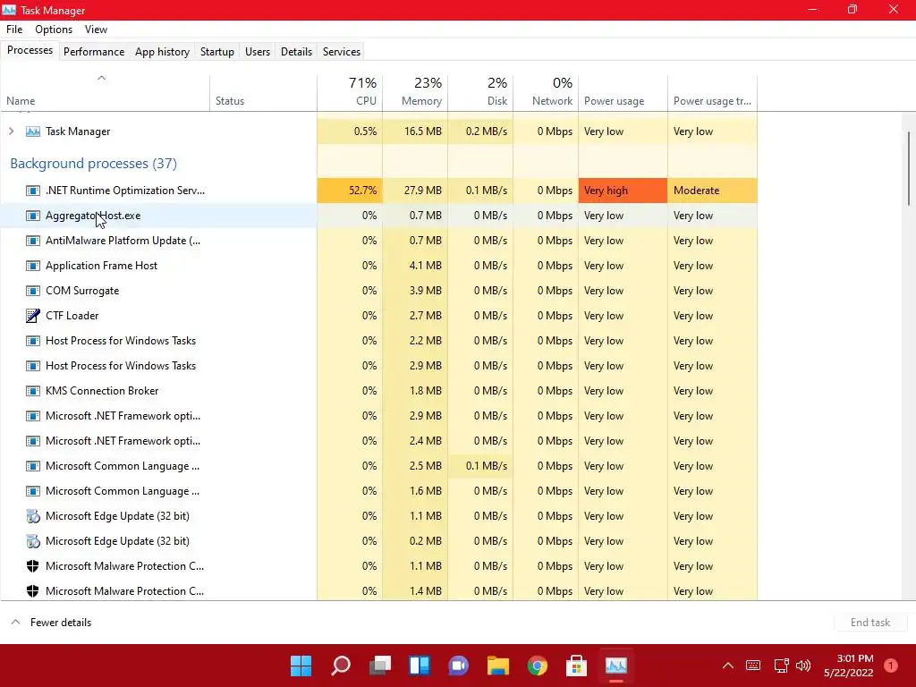Click the AntiMalware Platform Update icon
The height and width of the screenshot is (687, 916).
click(33, 241)
